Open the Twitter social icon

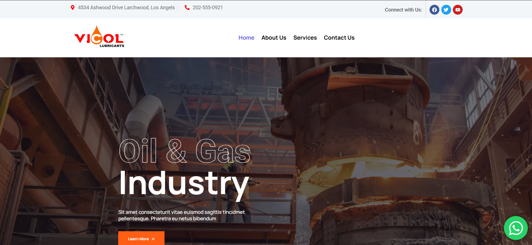[446, 10]
